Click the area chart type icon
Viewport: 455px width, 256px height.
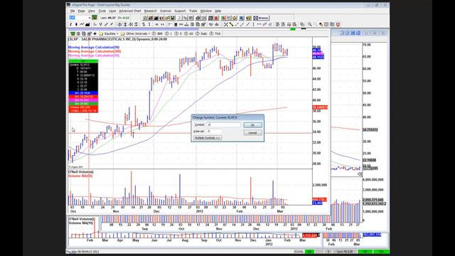[87, 24]
